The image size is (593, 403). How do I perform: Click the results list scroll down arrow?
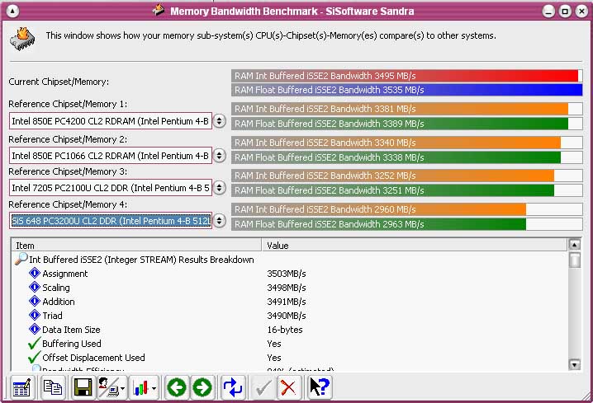575,364
